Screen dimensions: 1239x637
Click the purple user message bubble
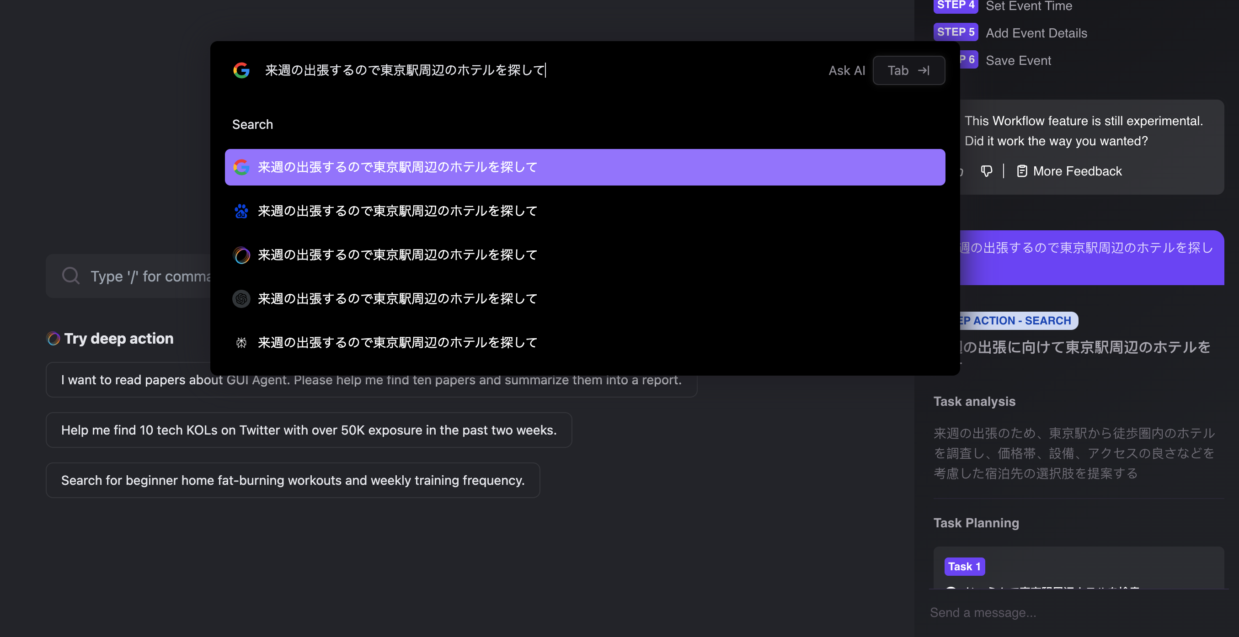click(x=1091, y=258)
